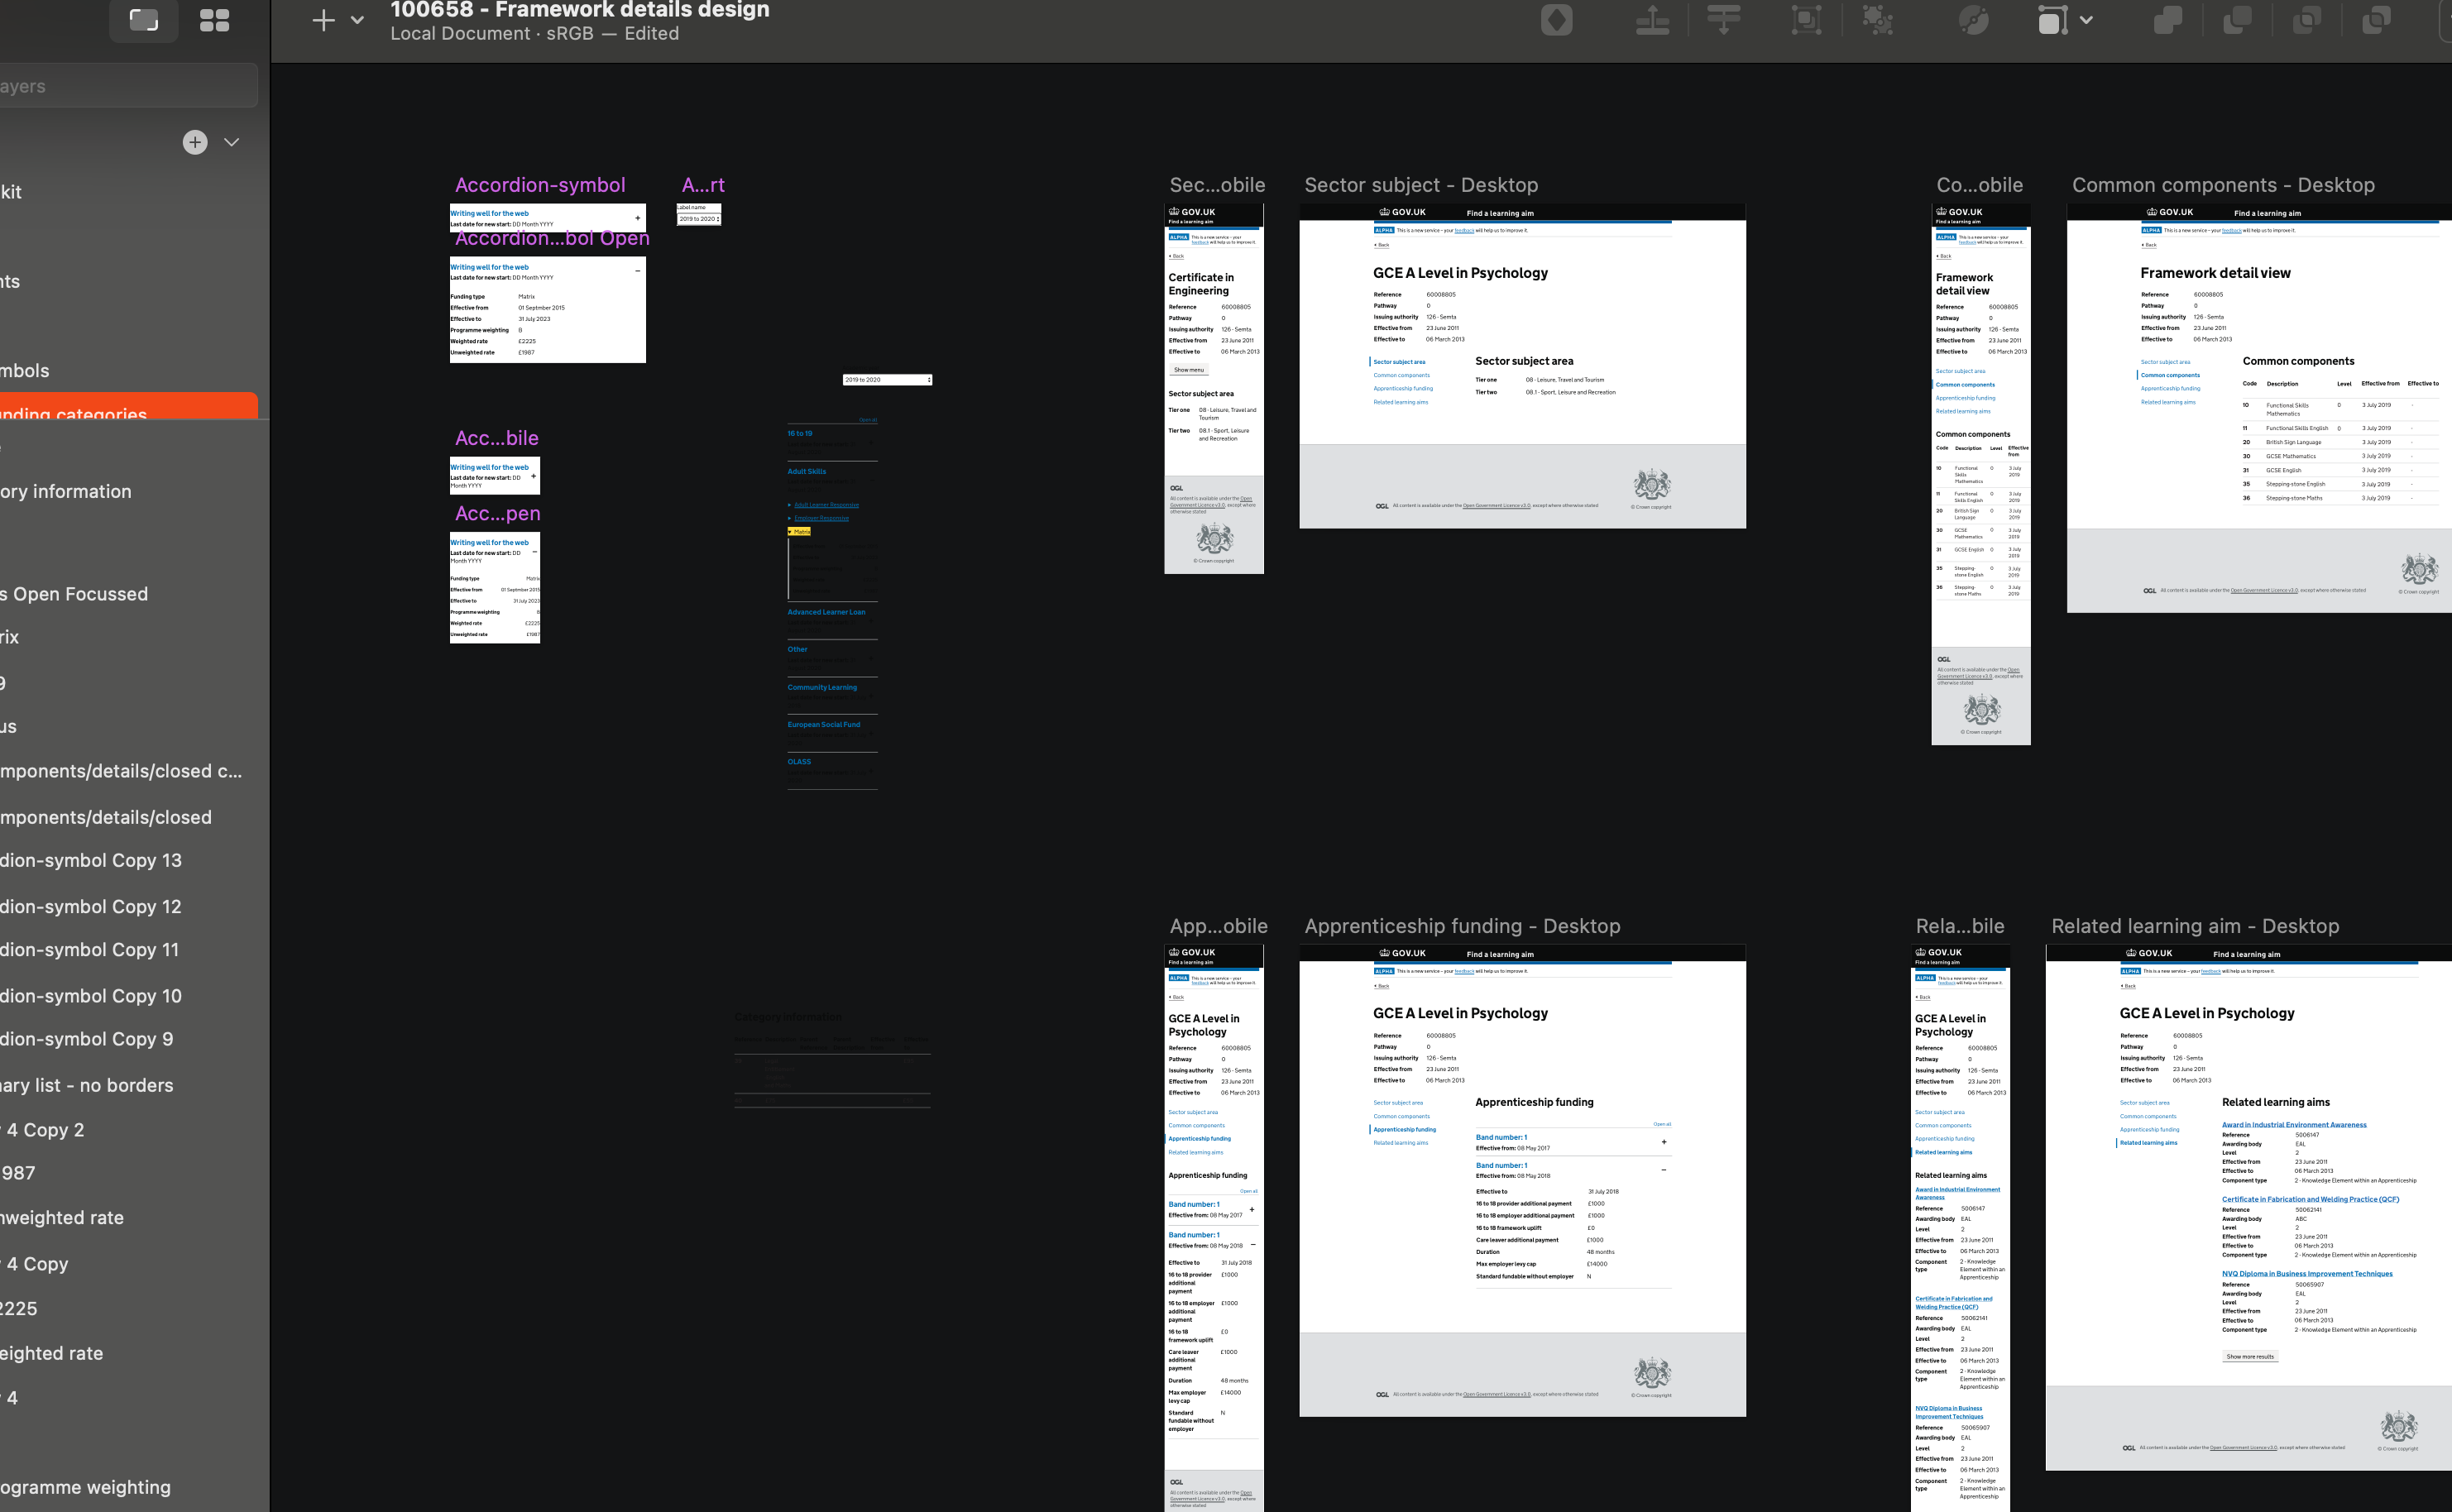Image resolution: width=2452 pixels, height=1512 pixels.
Task: Click the Group layers icon
Action: (x=1806, y=20)
